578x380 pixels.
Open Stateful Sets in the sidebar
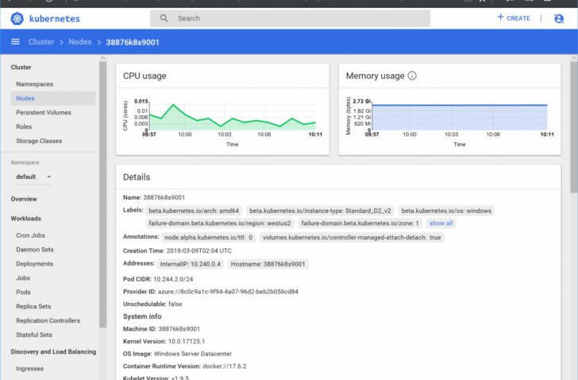click(x=34, y=335)
